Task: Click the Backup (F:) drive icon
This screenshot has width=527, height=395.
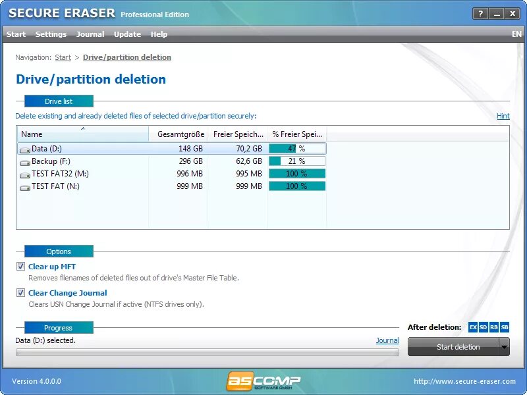Action: click(25, 162)
